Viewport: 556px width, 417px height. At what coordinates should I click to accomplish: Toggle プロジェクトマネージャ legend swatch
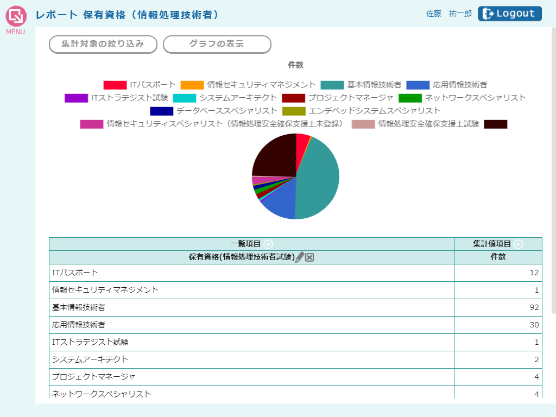(293, 98)
